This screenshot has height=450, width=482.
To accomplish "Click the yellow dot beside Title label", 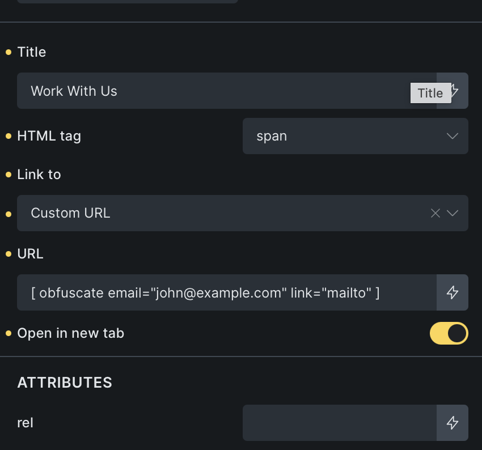I will tap(9, 52).
